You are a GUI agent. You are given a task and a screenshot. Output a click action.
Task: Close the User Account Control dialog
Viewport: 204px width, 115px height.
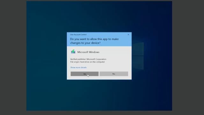(128, 34)
